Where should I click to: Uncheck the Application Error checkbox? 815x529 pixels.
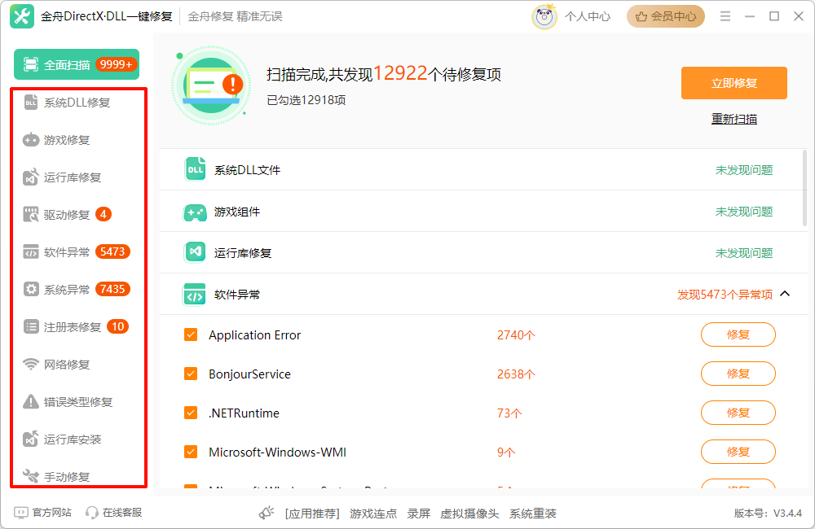(189, 334)
